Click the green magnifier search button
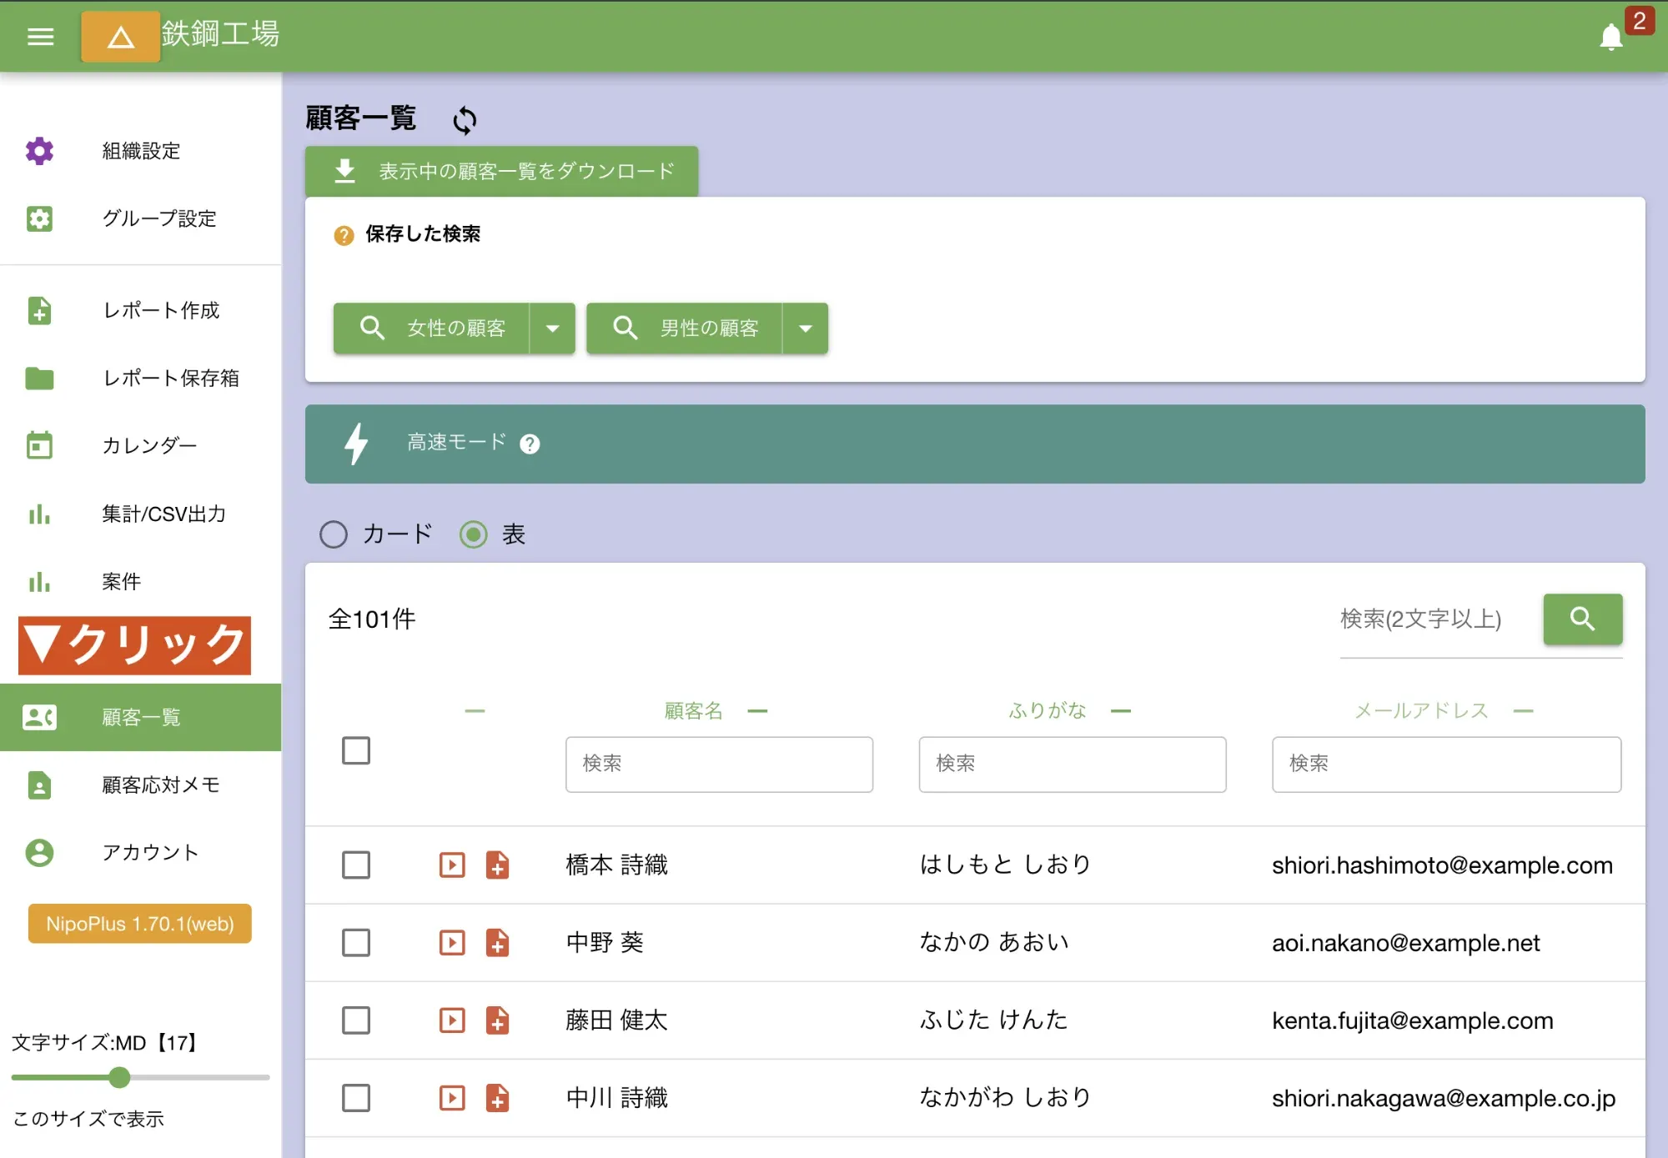 click(1582, 619)
